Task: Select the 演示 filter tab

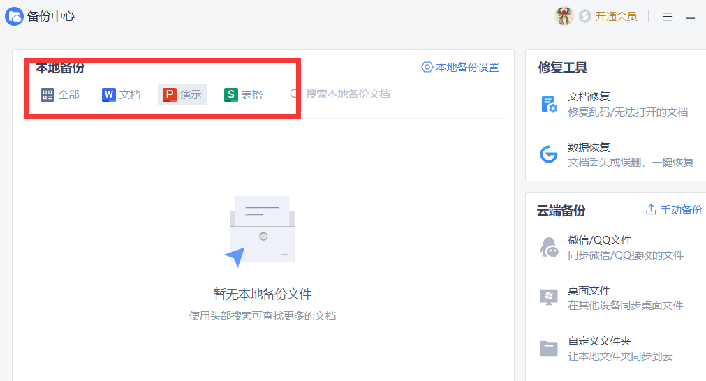Action: coord(182,94)
